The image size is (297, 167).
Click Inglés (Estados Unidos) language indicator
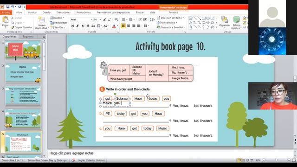(x=91, y=161)
